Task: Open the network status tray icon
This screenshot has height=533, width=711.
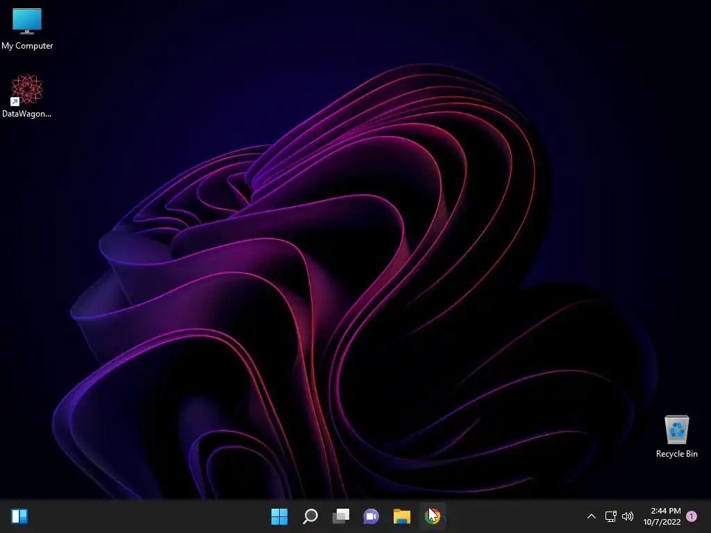Action: pos(611,516)
